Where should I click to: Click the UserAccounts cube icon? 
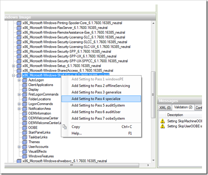[x=25, y=147]
